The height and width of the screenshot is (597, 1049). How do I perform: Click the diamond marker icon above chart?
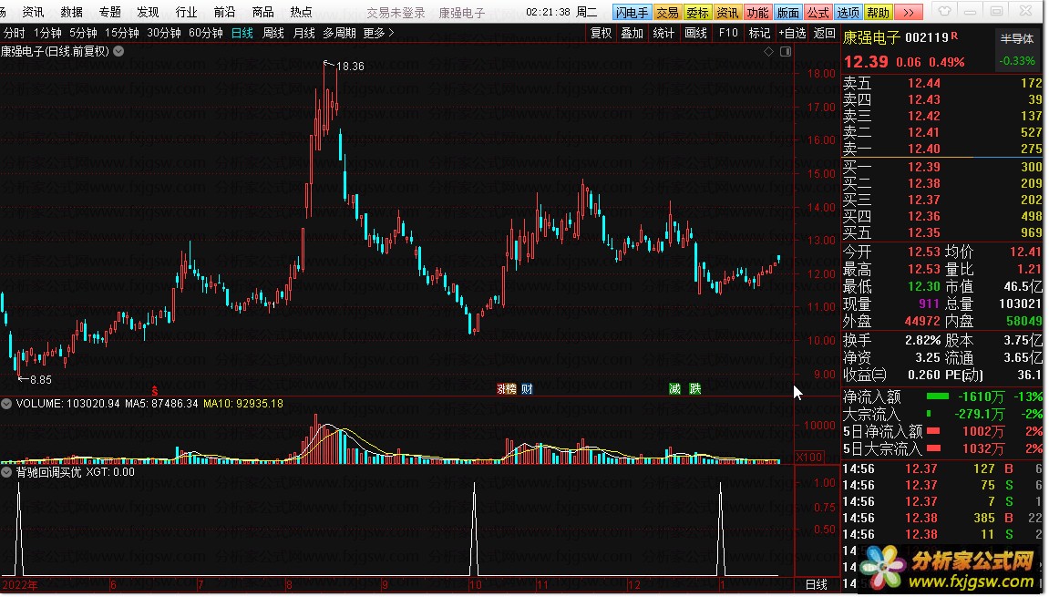(768, 52)
